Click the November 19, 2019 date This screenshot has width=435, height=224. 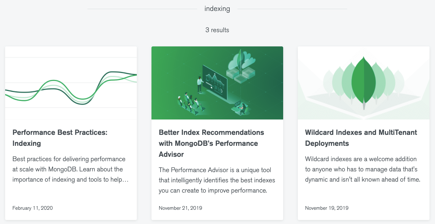327,208
